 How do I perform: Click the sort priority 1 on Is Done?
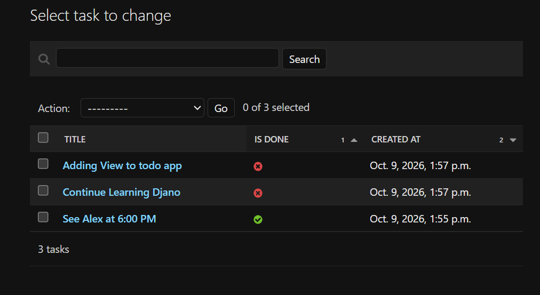(343, 140)
